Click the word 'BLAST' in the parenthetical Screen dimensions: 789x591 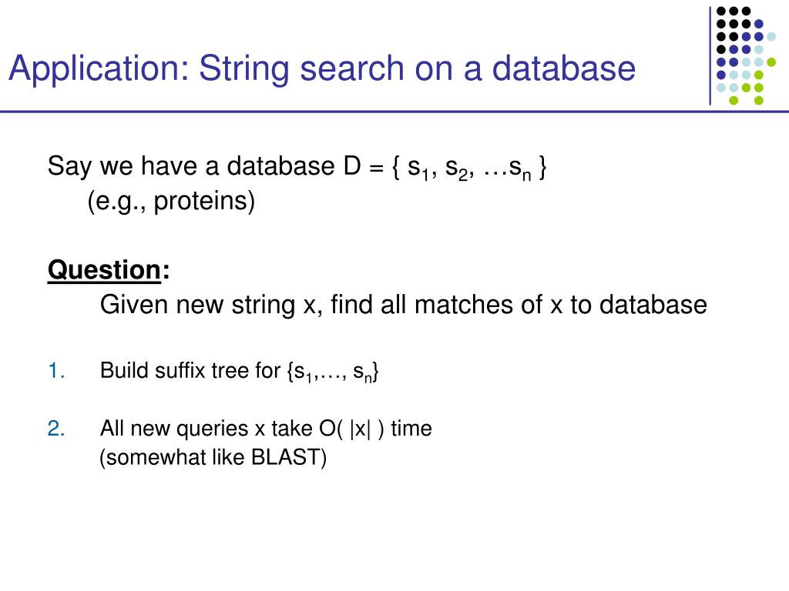[x=285, y=457]
